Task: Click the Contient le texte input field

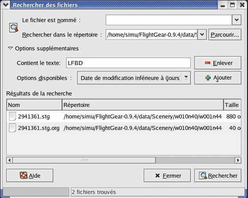Action: 128,63
